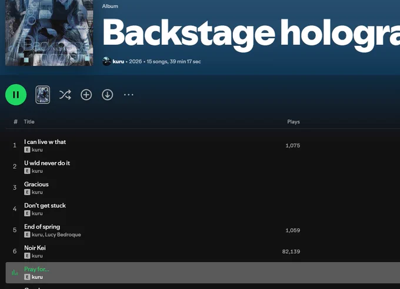Select the track Gracious
The width and height of the screenshot is (400, 289).
point(36,184)
